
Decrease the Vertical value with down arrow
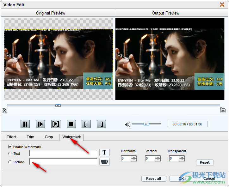158,160
